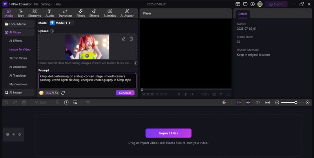Step to next frame in Player

coord(192,94)
